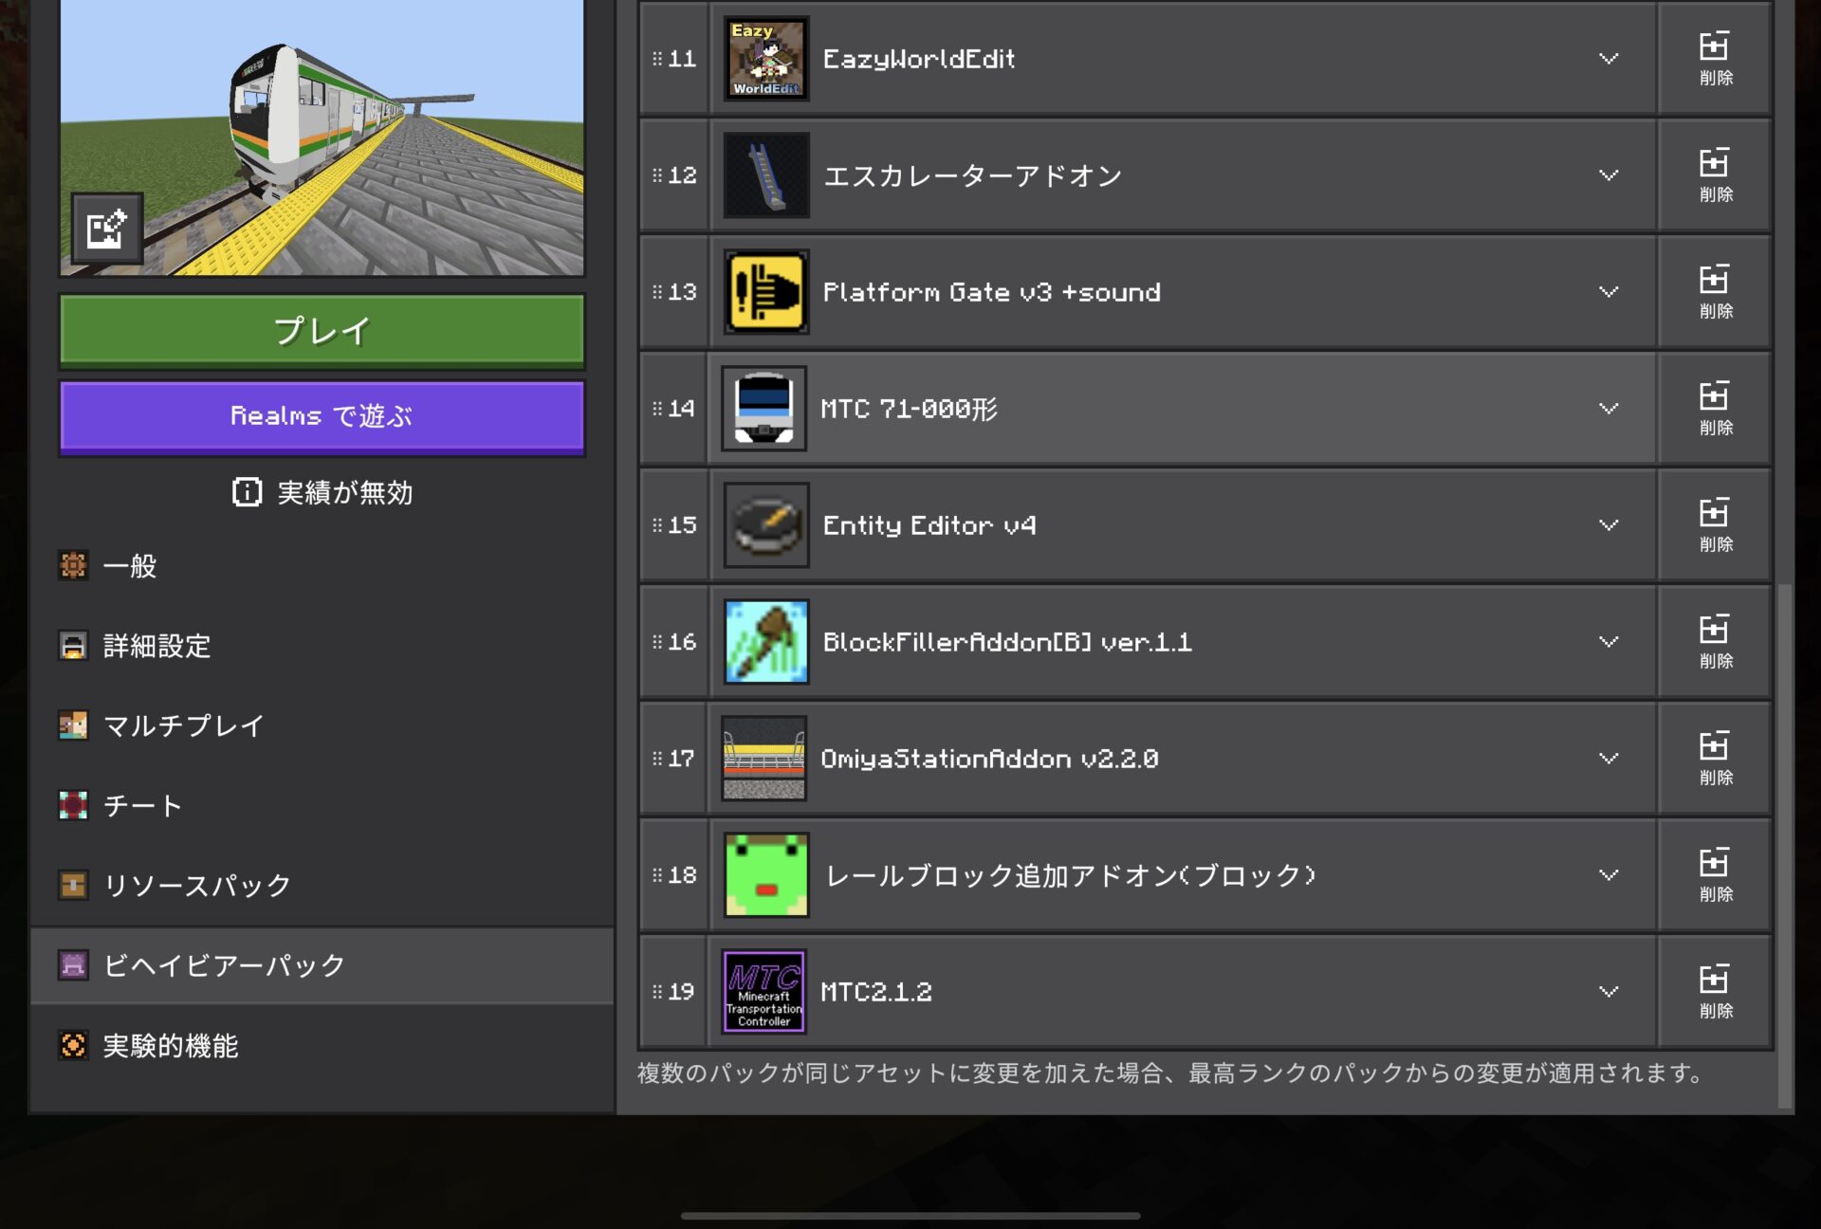Image resolution: width=1821 pixels, height=1229 pixels.
Task: Grab the reorder handle for pack 19
Action: (657, 992)
